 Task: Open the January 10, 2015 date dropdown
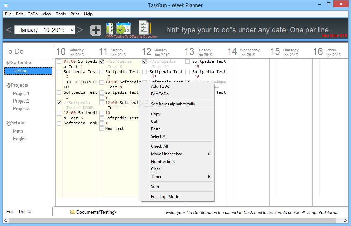click(x=72, y=30)
